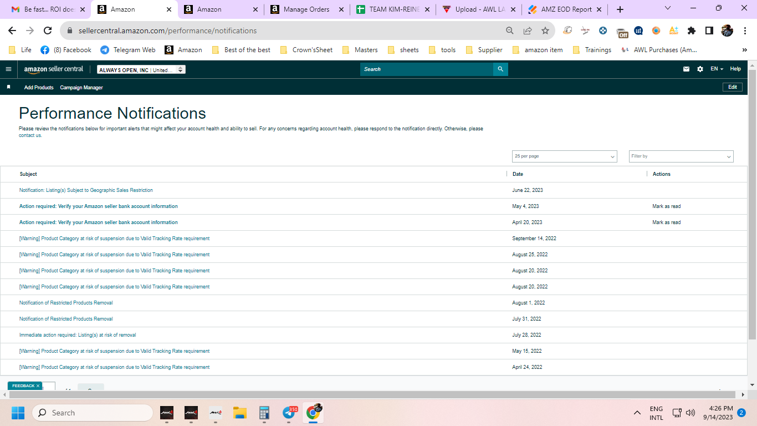The height and width of the screenshot is (426, 757).
Task: Click the bookmark flag icon beside Add Products
Action: tap(8, 87)
